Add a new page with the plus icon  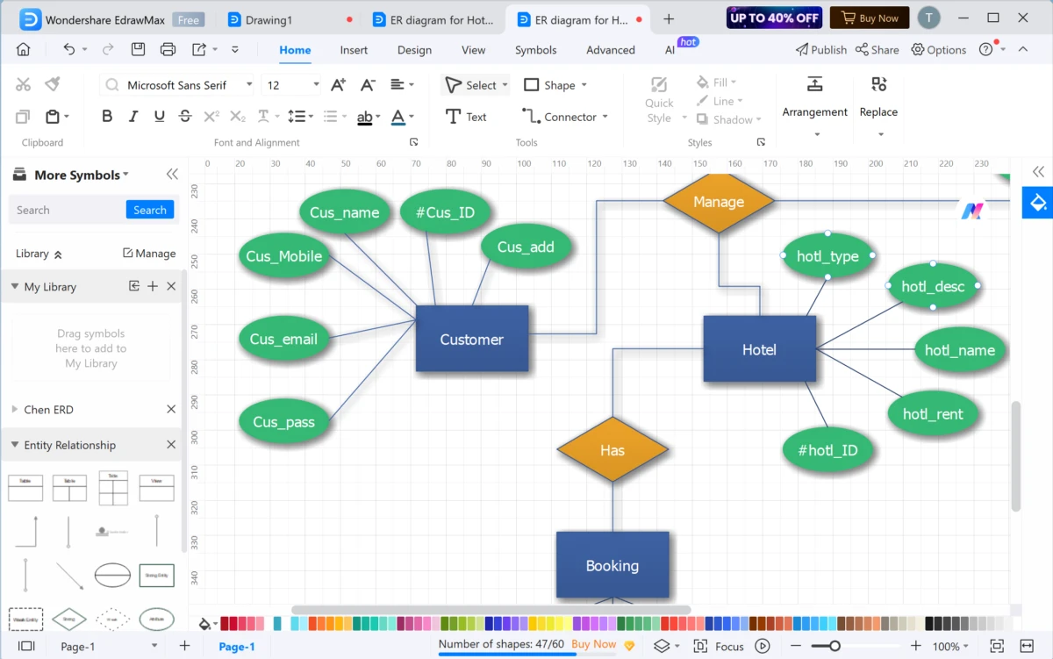184,646
